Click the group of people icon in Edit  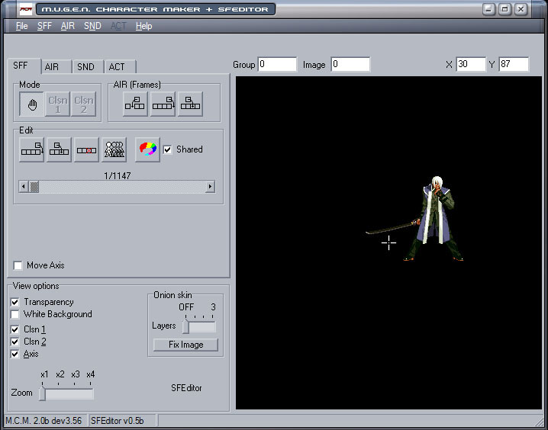click(114, 149)
